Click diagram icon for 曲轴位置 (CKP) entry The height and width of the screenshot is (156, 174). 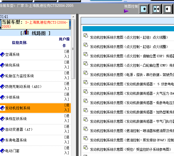[86, 54]
